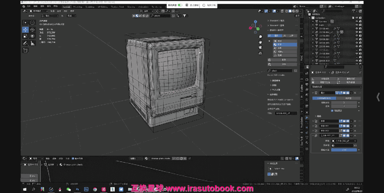The width and height of the screenshot is (384, 193).
Task: Activate the Scale tool
Action: coord(25,36)
